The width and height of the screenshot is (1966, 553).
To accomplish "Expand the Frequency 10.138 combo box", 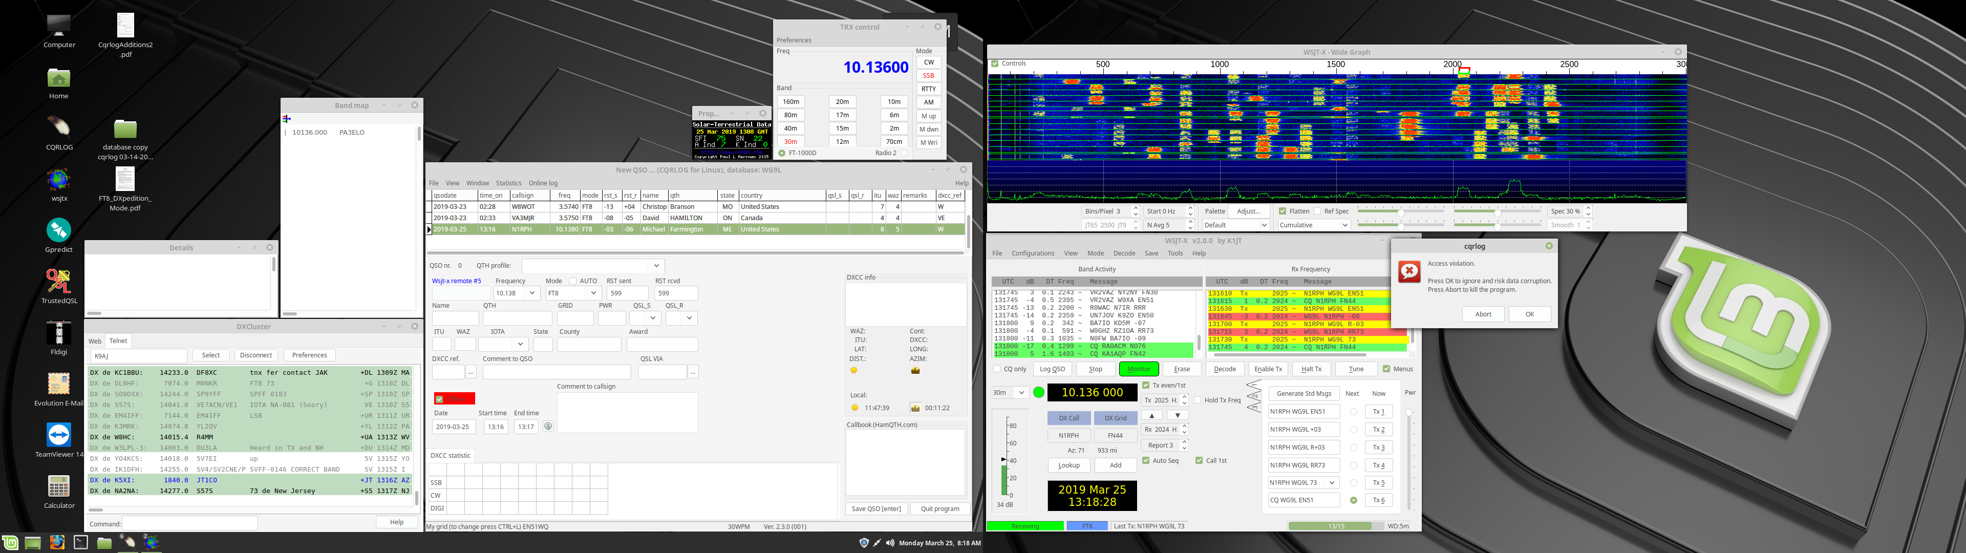I will 532,293.
